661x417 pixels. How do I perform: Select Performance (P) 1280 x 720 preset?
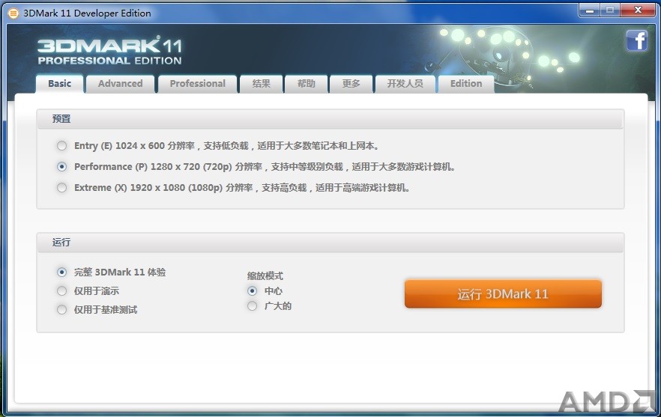62,167
